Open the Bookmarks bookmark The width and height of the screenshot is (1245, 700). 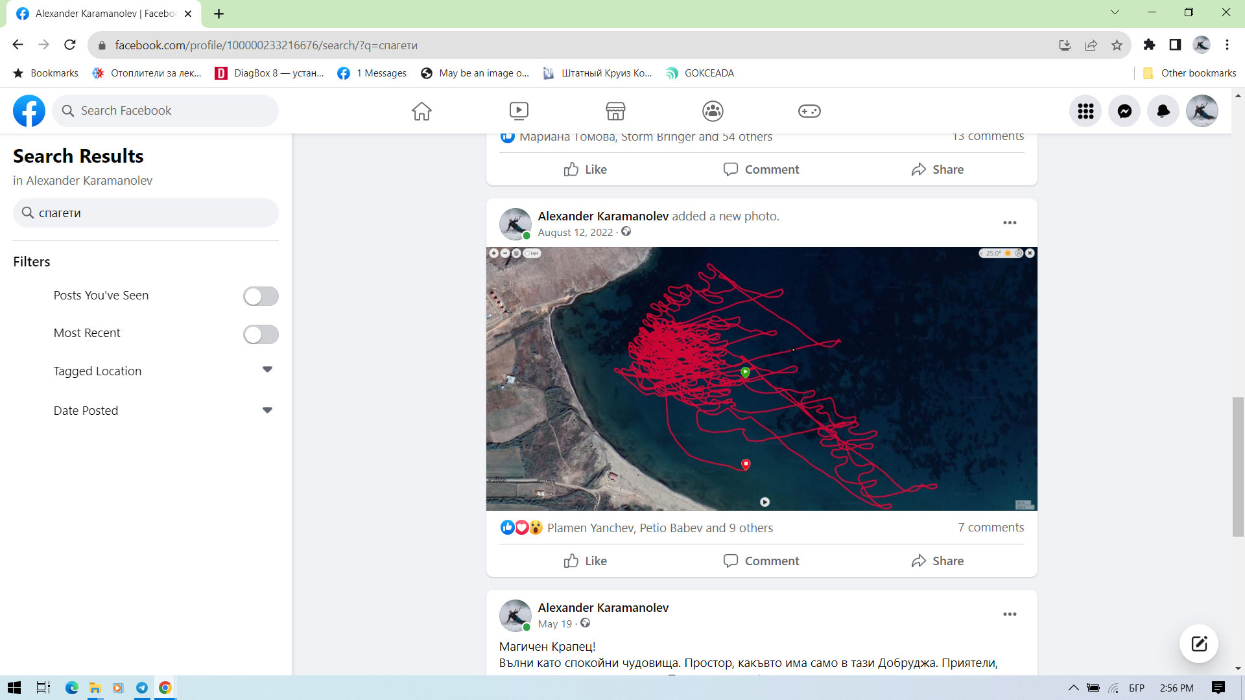45,73
